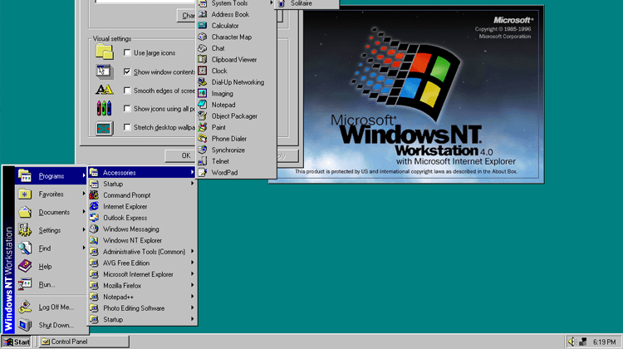
Task: Select Programs in the Start menu
Action: pyautogui.click(x=51, y=175)
